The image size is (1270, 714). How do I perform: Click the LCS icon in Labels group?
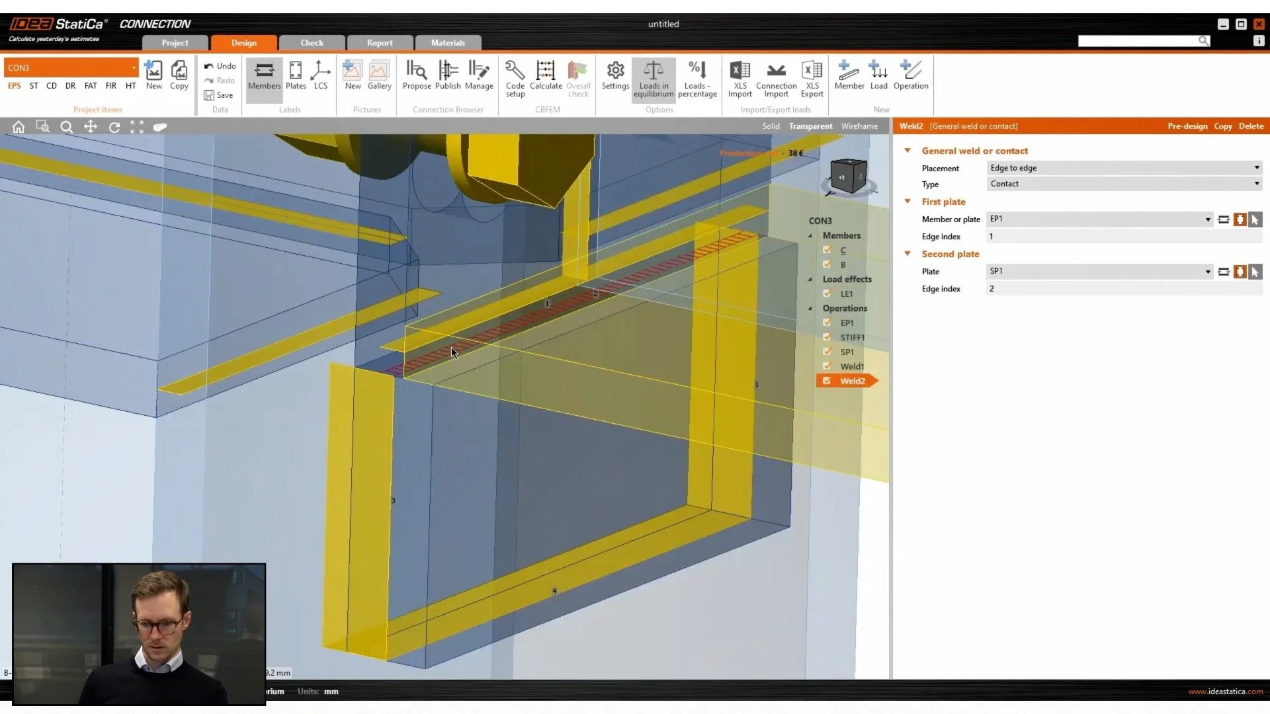tap(321, 74)
